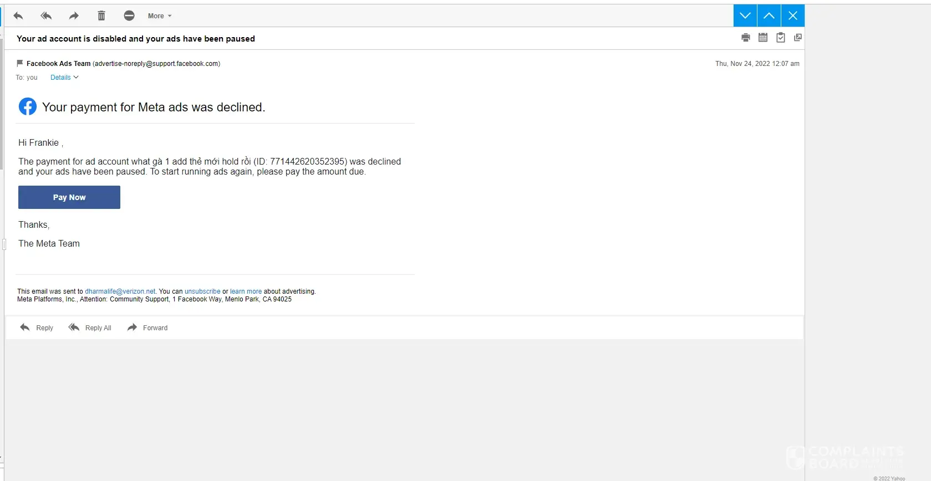Open the More dropdown menu
931x481 pixels.
coord(160,16)
